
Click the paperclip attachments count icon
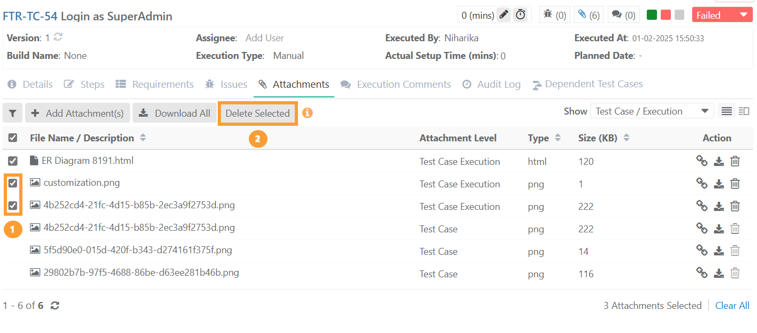(588, 15)
